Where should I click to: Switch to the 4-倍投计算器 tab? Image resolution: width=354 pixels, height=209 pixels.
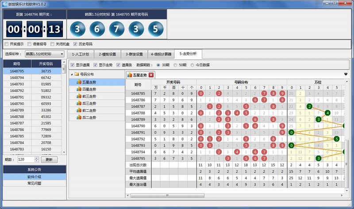tap(160, 54)
